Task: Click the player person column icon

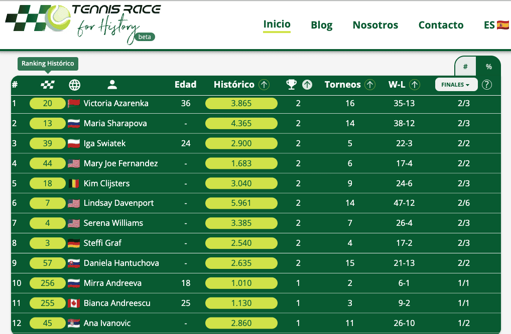Action: [x=112, y=85]
